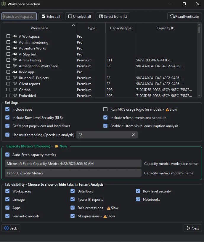Toggle DAX expressions tab visibility
The height and width of the screenshot is (242, 204).
pos(73,208)
